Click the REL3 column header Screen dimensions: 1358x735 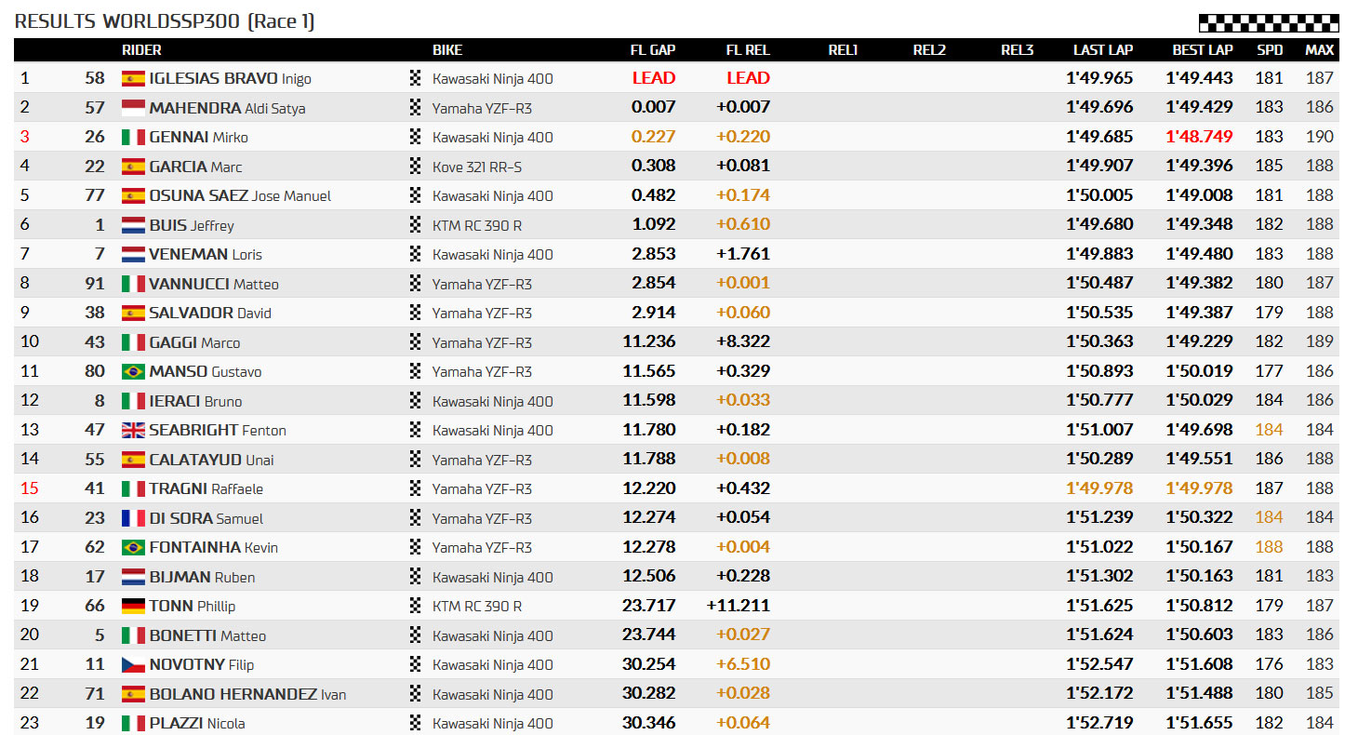[1018, 50]
